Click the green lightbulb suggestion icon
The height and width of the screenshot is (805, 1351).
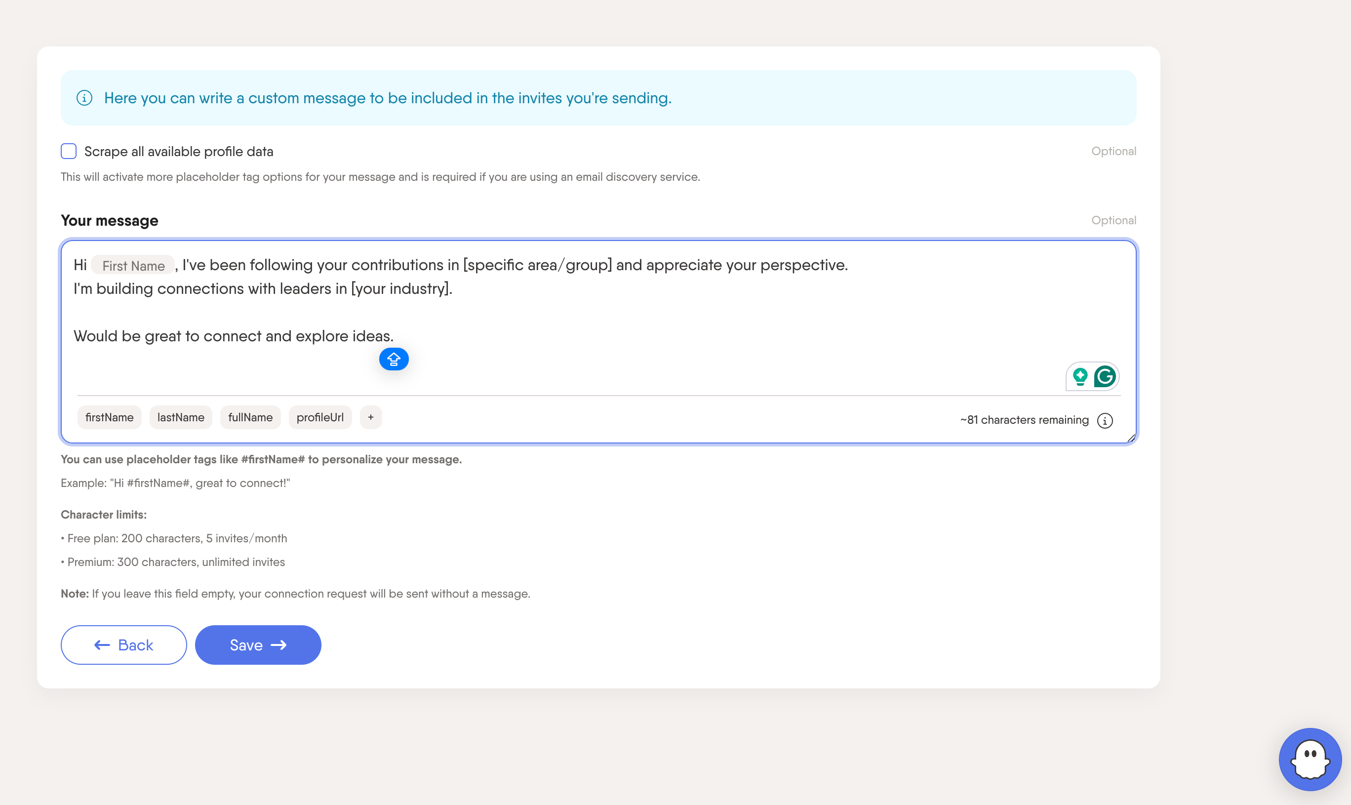[1080, 376]
